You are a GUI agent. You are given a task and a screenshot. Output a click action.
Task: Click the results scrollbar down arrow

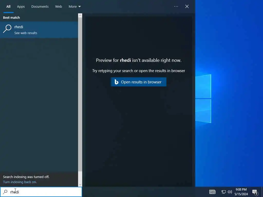click(x=80, y=185)
